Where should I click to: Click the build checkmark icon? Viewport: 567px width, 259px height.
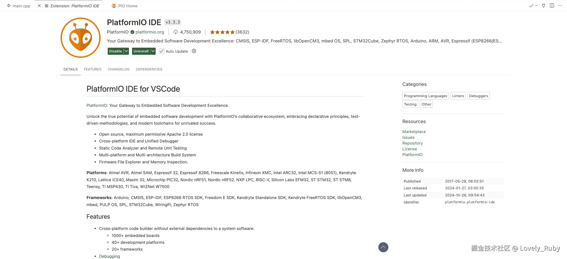coord(531,5)
